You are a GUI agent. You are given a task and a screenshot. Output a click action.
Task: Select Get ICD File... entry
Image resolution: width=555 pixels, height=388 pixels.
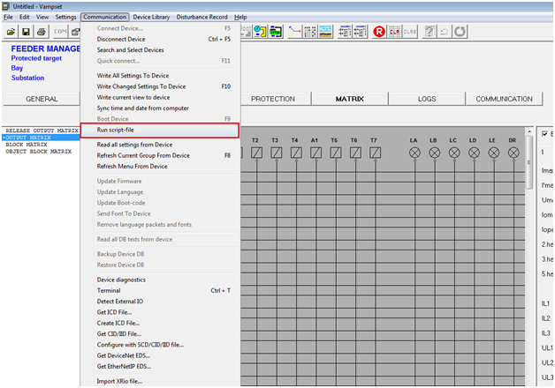(160, 312)
